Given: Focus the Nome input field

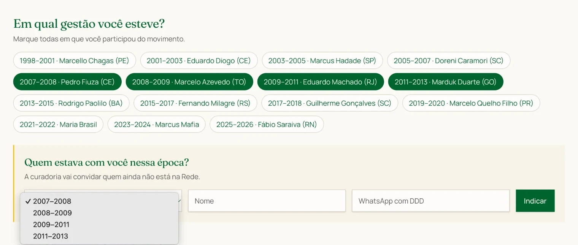Looking at the screenshot, I should (267, 201).
